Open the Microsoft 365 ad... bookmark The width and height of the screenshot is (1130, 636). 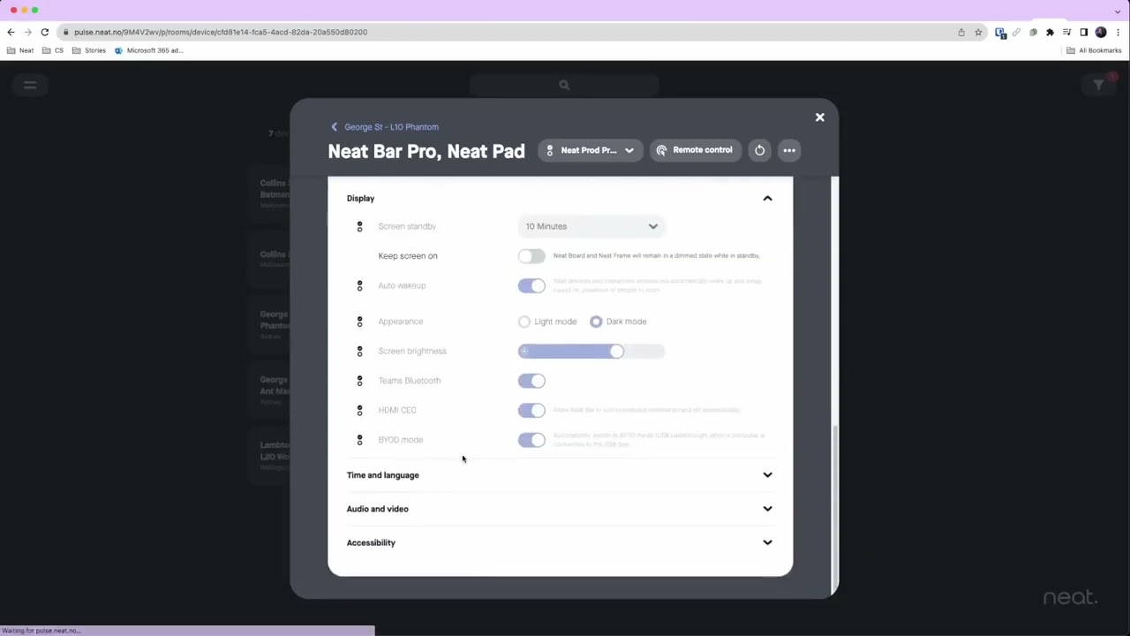tap(148, 50)
